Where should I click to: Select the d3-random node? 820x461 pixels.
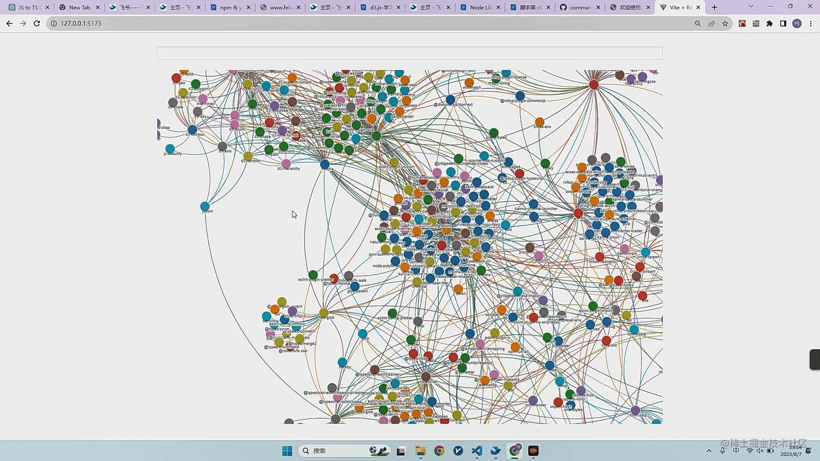click(x=248, y=156)
